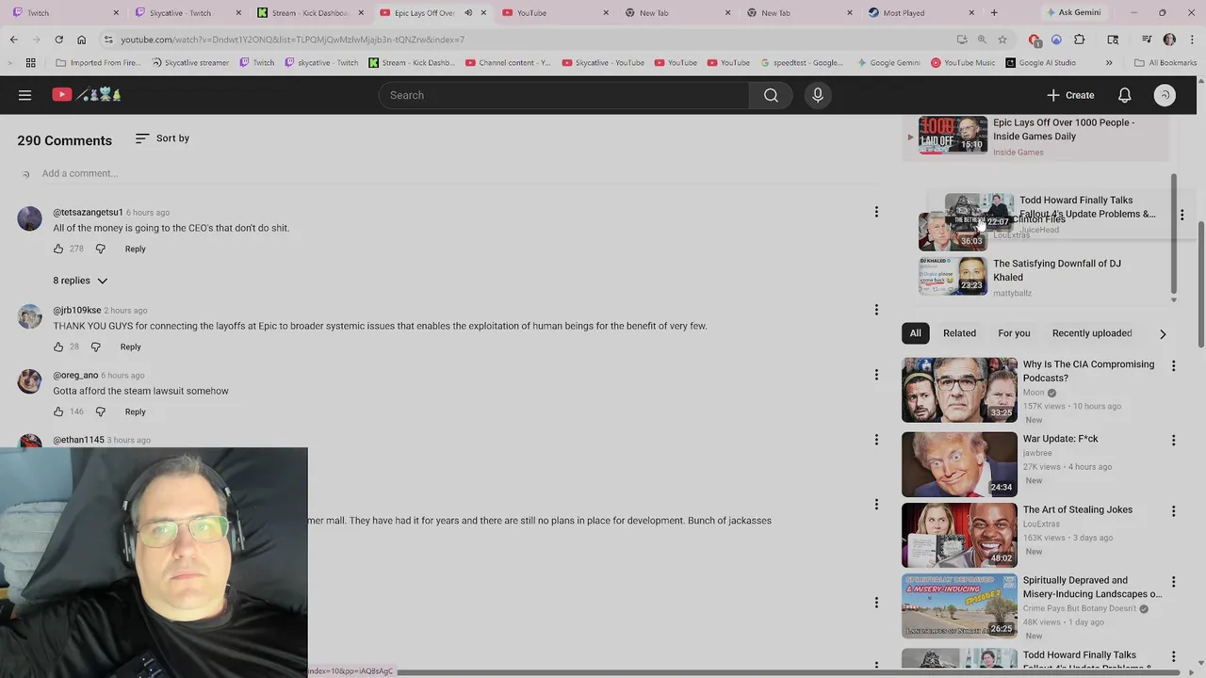1206x678 pixels.
Task: Click the browser home button
Action: click(81, 40)
